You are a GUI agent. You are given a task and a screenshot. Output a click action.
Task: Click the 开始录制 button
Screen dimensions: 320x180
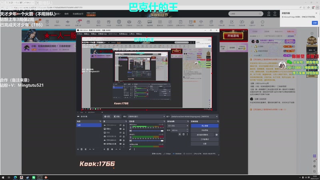pos(204,130)
